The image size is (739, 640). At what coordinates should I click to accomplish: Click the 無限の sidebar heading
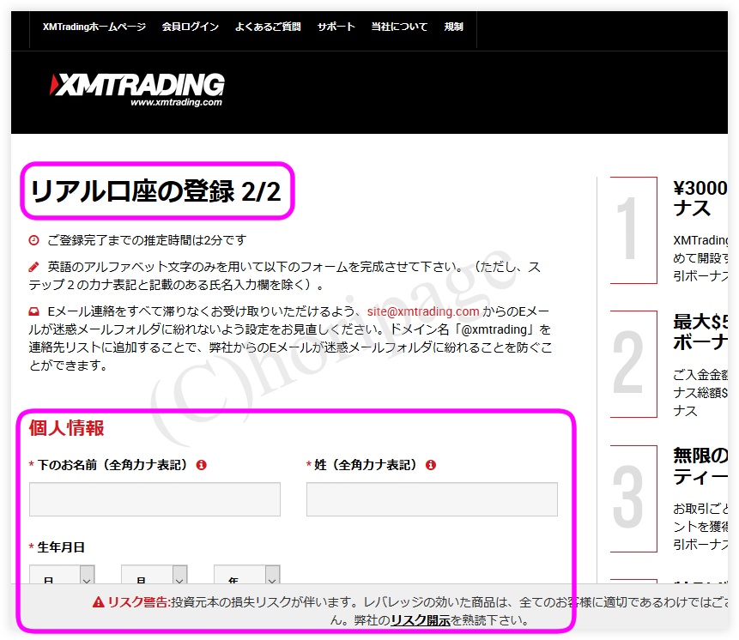[x=700, y=466]
